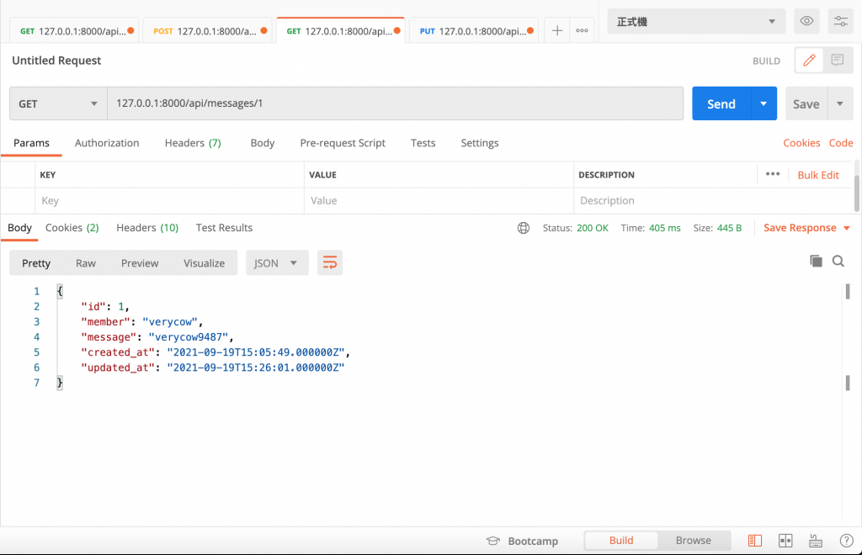The image size is (862, 555).
Task: Click the pencil edit build icon
Action: tap(809, 60)
